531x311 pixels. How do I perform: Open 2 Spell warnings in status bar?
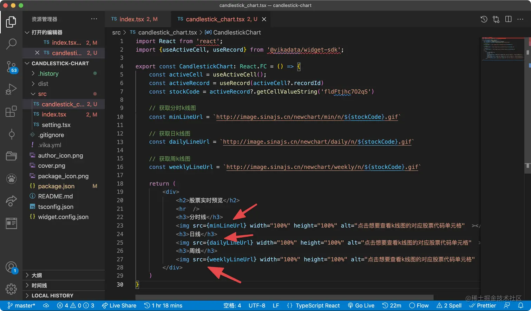click(449, 306)
